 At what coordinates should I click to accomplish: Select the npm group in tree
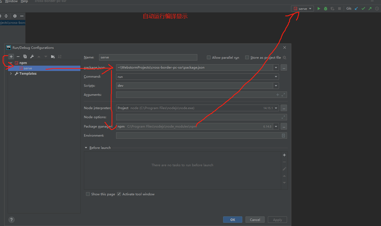coord(23,63)
